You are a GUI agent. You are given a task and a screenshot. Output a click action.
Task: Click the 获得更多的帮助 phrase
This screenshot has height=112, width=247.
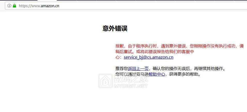coord(184,74)
